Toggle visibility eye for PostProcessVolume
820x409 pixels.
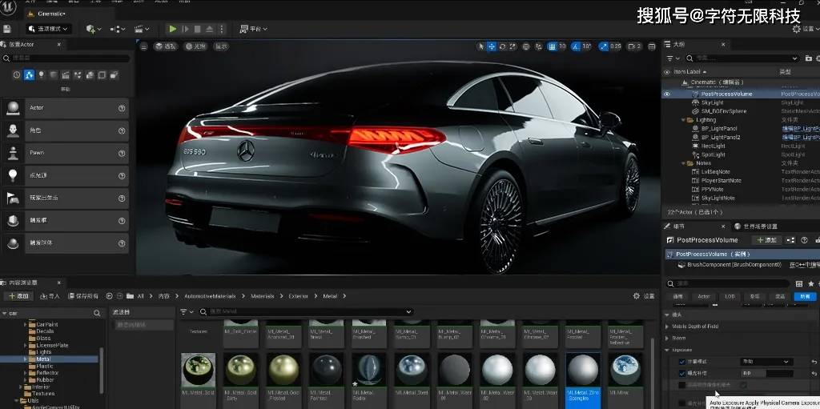pyautogui.click(x=667, y=94)
